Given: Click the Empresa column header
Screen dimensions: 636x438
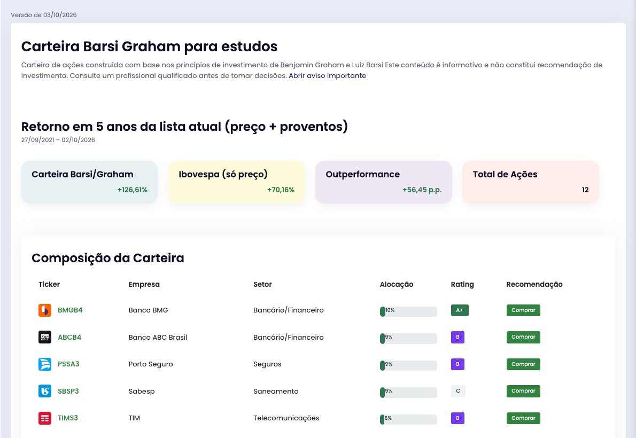Looking at the screenshot, I should [144, 284].
